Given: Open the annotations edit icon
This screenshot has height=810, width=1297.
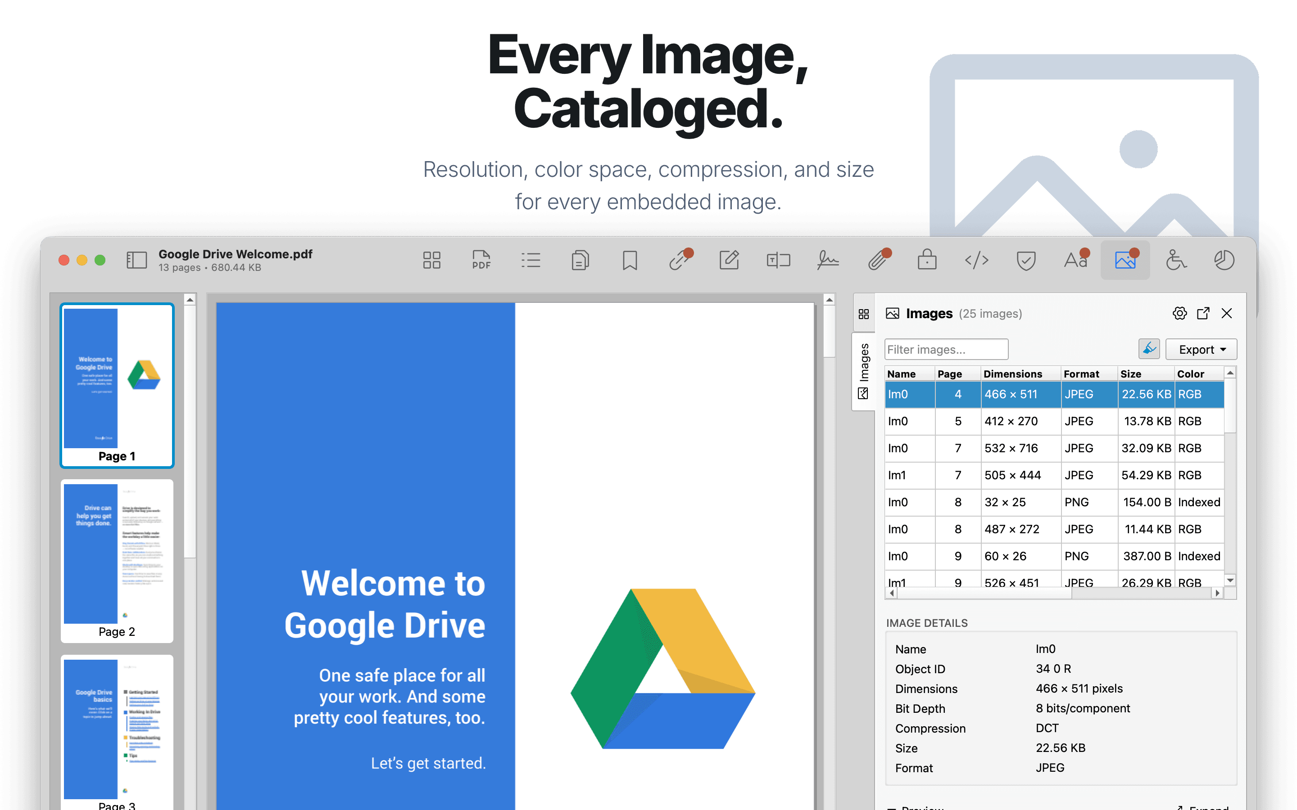Looking at the screenshot, I should [x=729, y=261].
